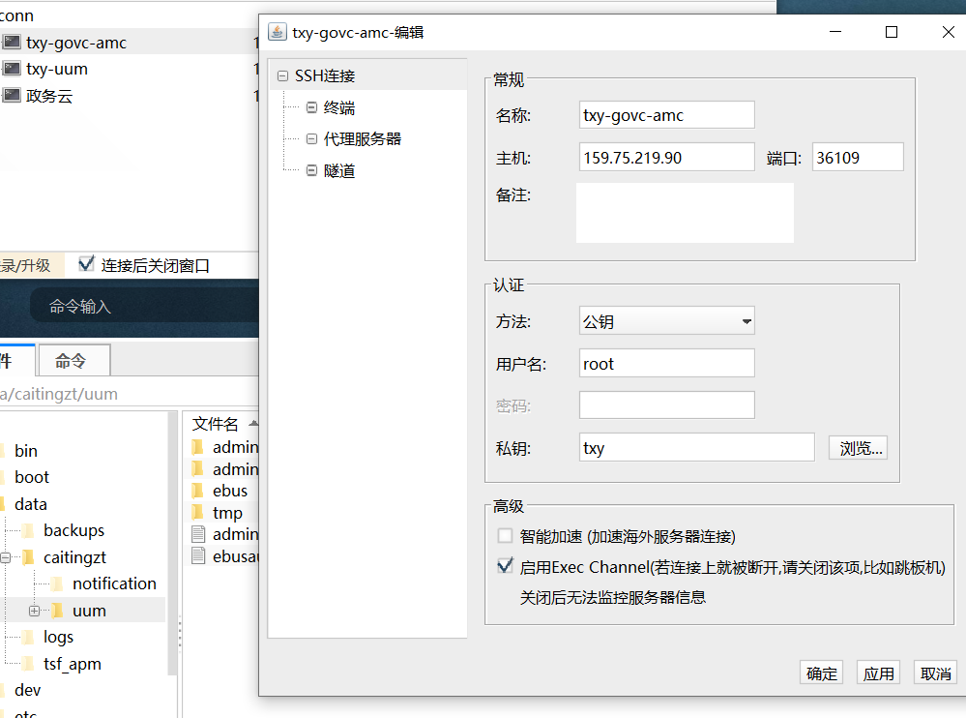Collapse the caitingzt directory node
This screenshot has width=966, height=718.
point(6,556)
